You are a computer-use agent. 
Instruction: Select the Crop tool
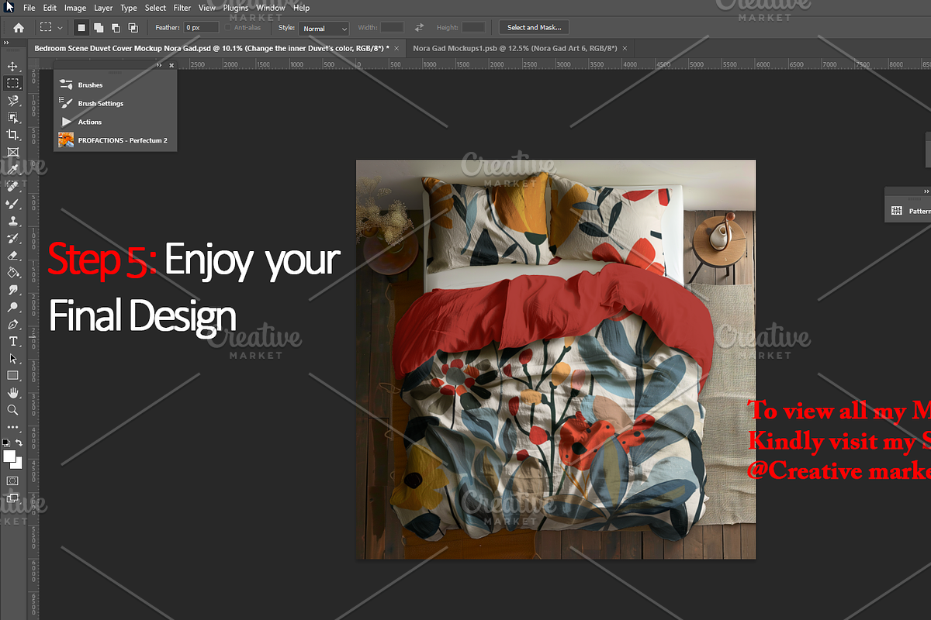(12, 135)
